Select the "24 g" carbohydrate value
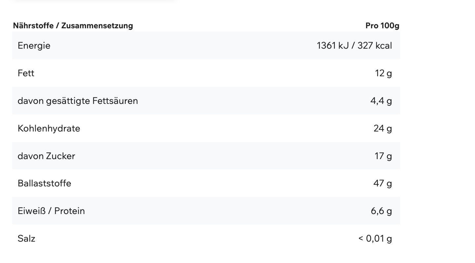 pyautogui.click(x=383, y=129)
